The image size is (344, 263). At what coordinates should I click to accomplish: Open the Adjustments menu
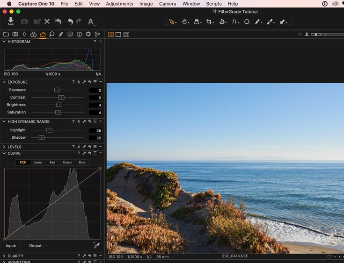click(x=119, y=4)
